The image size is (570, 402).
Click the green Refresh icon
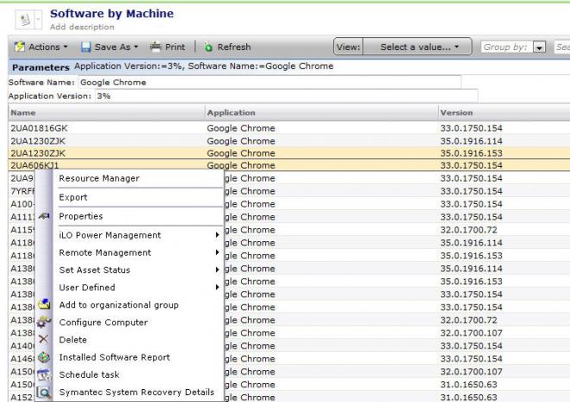pyautogui.click(x=208, y=47)
